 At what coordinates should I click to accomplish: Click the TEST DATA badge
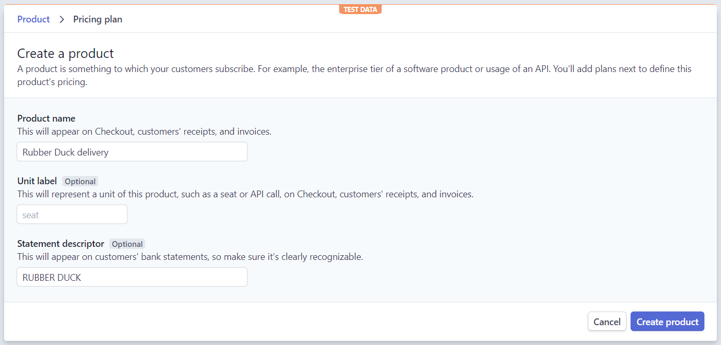click(x=360, y=9)
